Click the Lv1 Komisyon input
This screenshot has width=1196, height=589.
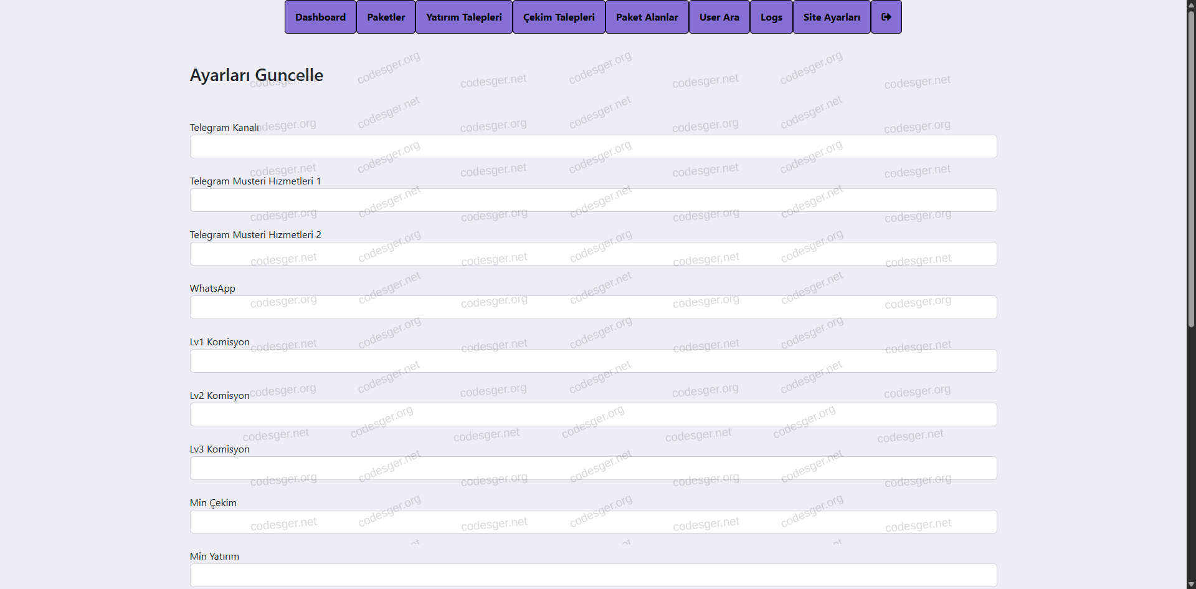[x=593, y=361]
